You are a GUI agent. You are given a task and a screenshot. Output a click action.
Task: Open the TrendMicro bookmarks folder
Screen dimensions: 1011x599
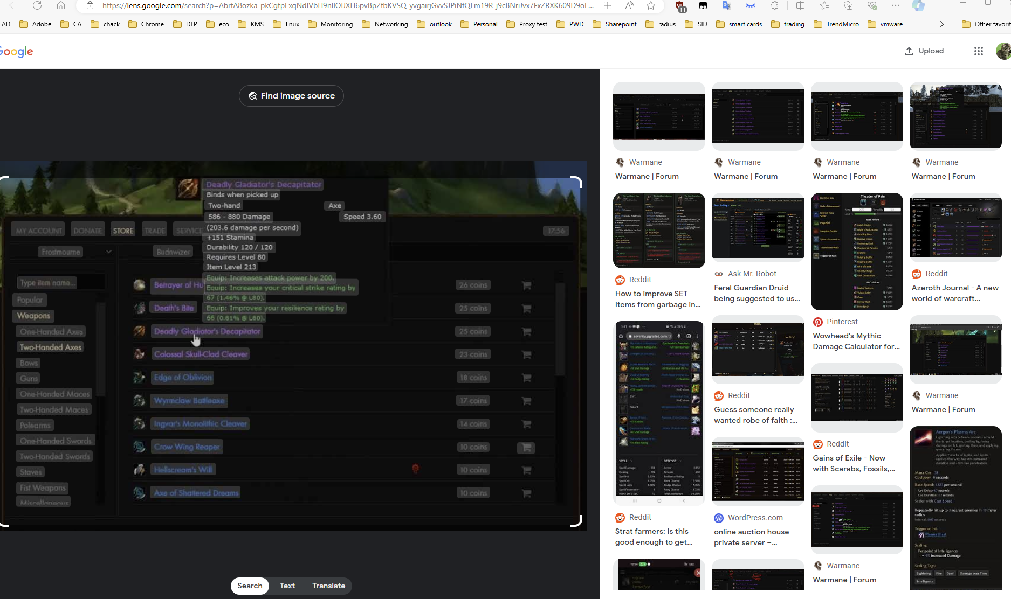click(x=836, y=24)
